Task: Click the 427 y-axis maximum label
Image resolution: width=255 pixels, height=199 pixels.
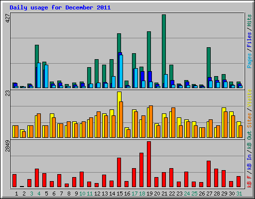Action: (7, 18)
